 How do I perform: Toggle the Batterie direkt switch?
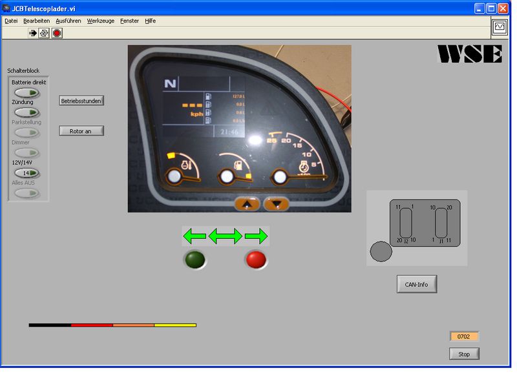point(27,93)
